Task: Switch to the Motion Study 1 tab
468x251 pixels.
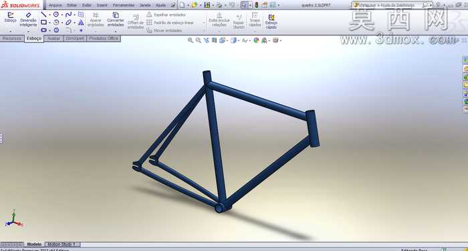Action: click(62, 244)
